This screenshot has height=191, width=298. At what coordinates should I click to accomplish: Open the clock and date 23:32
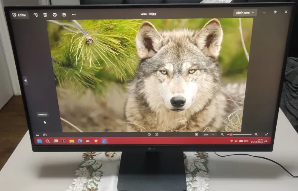tap(257, 141)
